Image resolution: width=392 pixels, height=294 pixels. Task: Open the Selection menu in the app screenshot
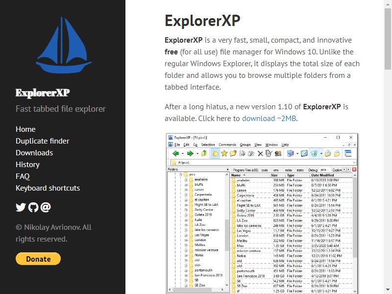tap(208, 145)
